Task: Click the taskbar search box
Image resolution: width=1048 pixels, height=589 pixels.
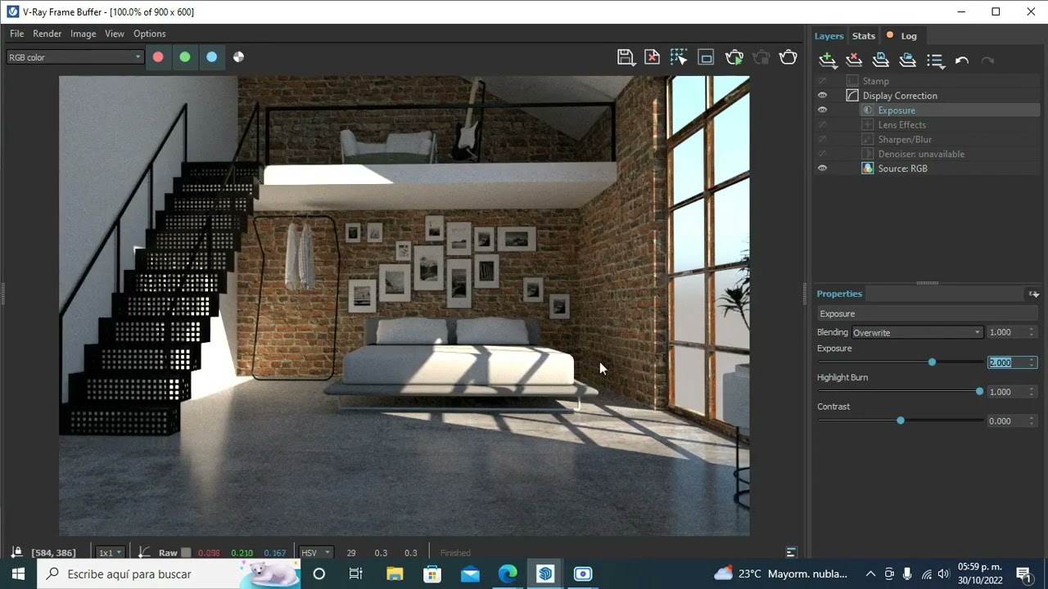Action: (168, 574)
